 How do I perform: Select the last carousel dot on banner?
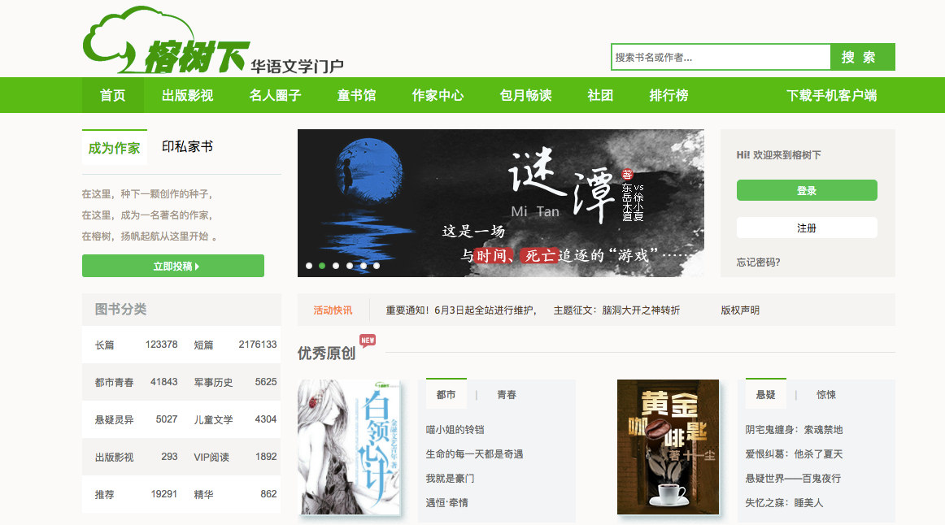[377, 266]
